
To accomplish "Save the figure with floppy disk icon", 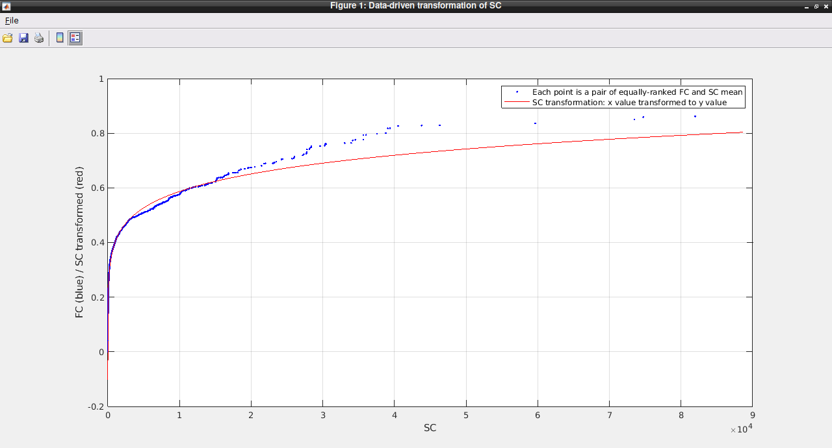I will point(23,38).
